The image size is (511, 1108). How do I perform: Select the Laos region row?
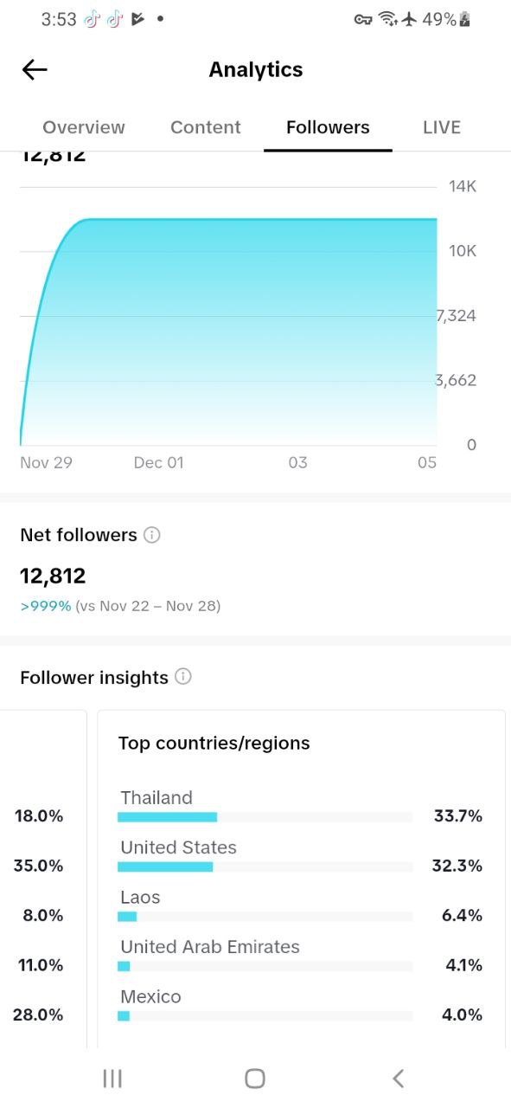click(x=300, y=906)
